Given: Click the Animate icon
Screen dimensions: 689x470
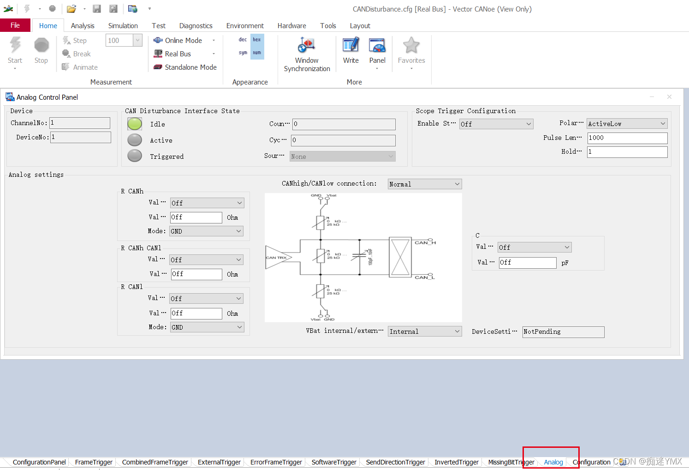Looking at the screenshot, I should pos(66,67).
